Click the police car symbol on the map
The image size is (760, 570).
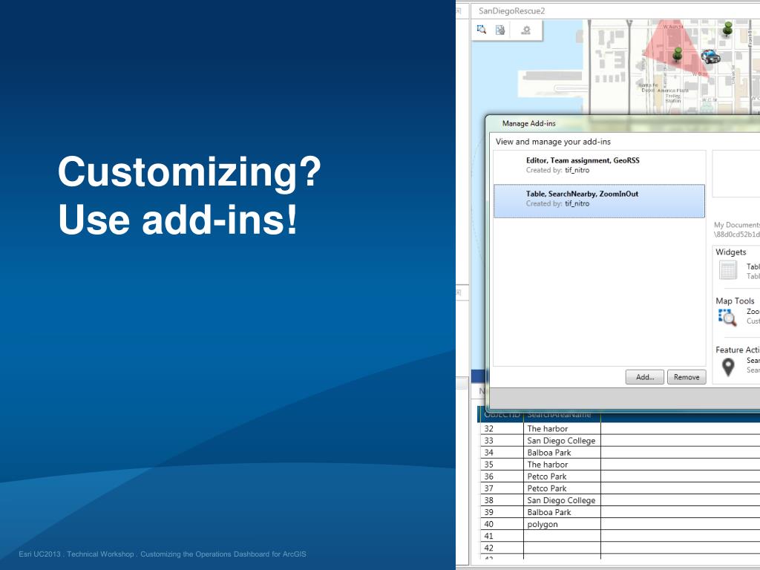[x=710, y=56]
